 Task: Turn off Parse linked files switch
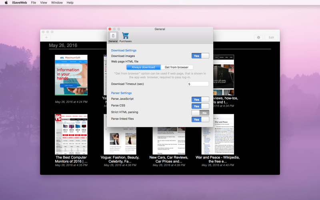200,119
